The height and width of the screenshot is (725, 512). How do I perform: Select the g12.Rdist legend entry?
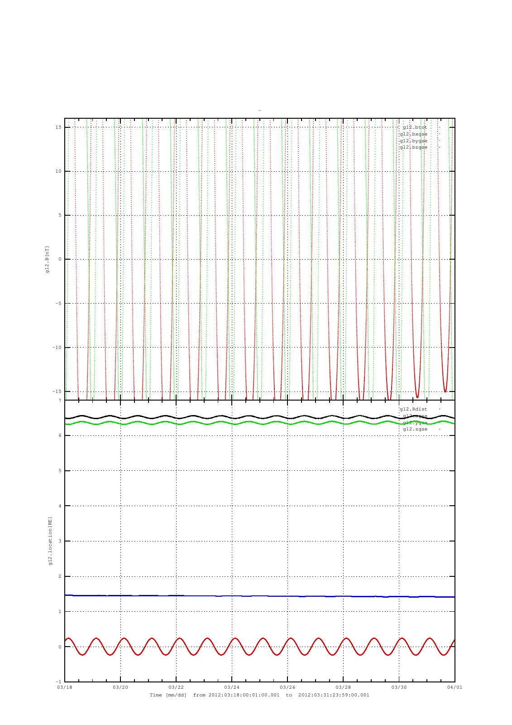pos(413,409)
